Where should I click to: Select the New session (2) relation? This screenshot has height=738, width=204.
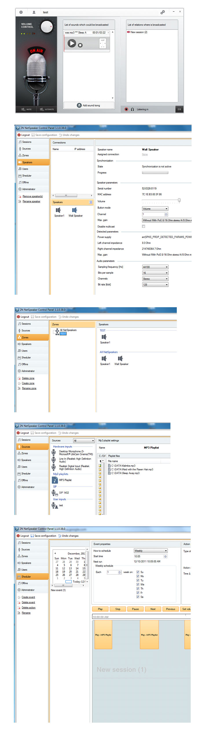point(137,32)
